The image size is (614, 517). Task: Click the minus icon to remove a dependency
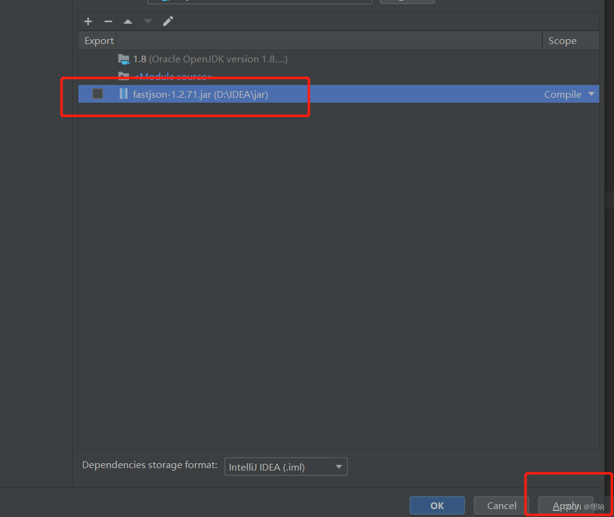(x=108, y=21)
